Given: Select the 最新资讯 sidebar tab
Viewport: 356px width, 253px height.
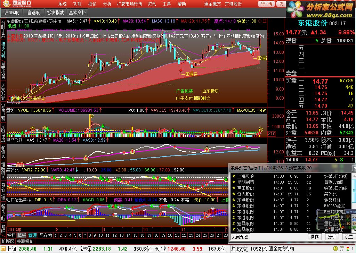Looking at the screenshot, I should click(3, 191).
